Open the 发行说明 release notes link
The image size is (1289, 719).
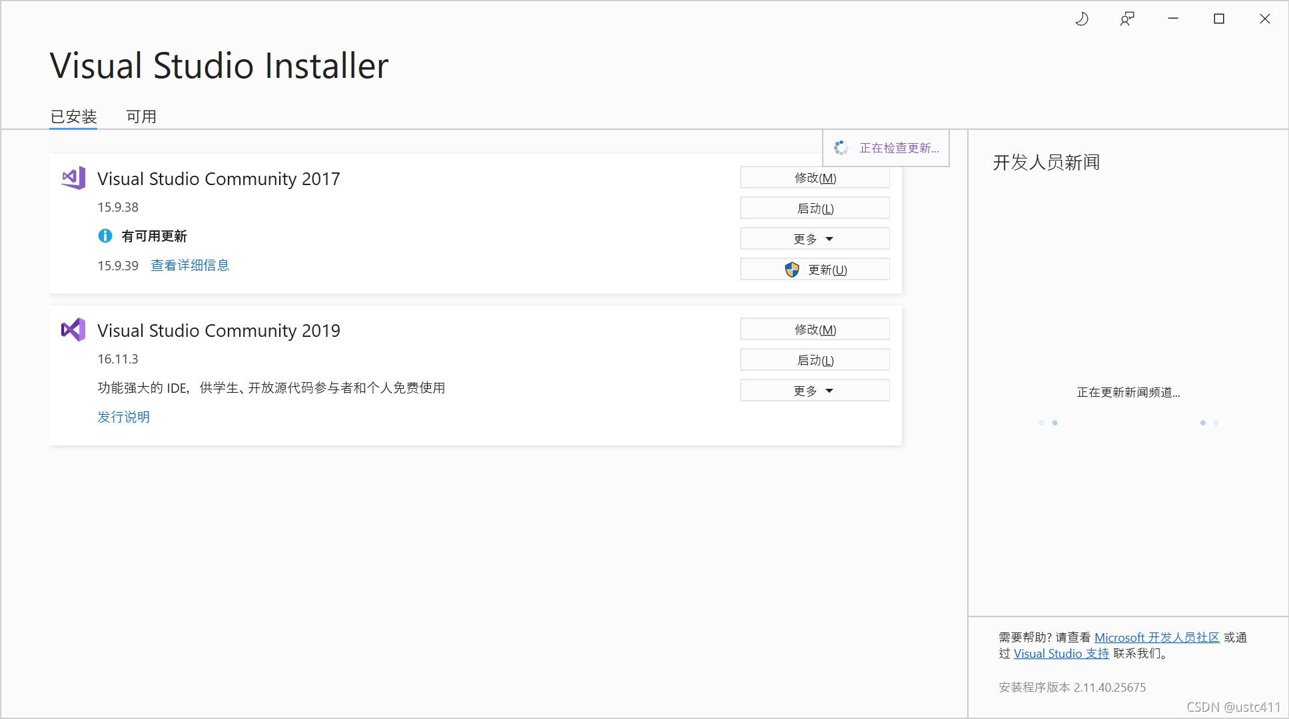(123, 417)
